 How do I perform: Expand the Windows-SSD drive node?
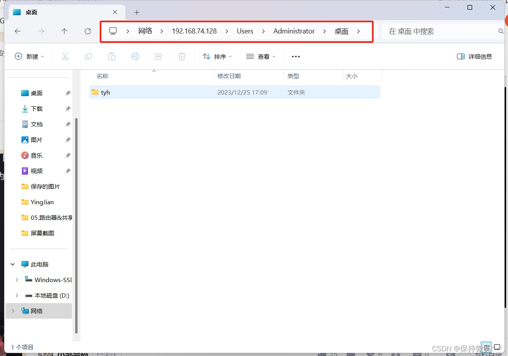tap(17, 280)
